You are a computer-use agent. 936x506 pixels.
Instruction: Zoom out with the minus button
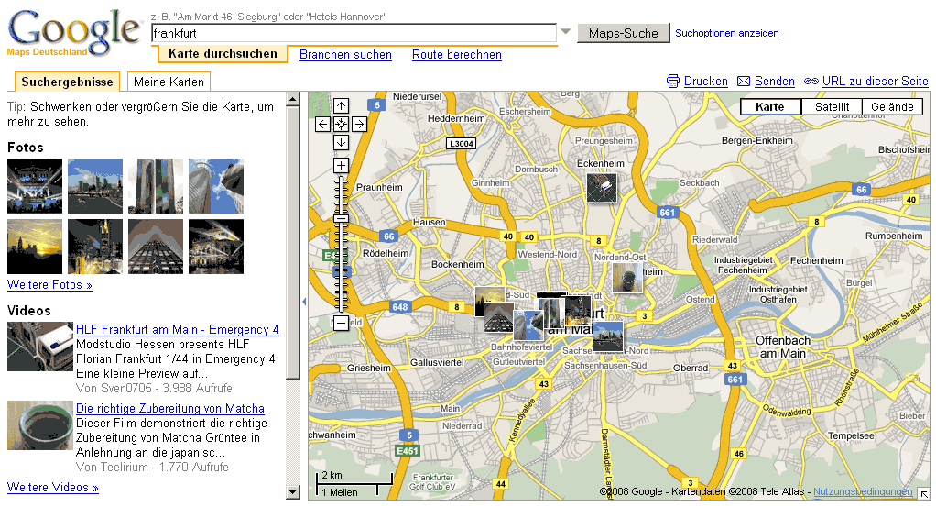tap(341, 324)
